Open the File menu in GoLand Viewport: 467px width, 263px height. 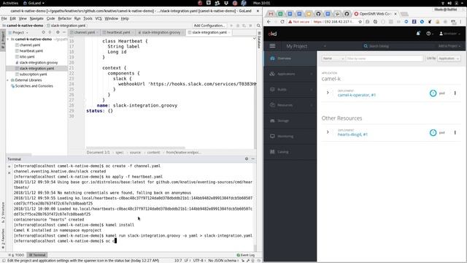coord(4,18)
